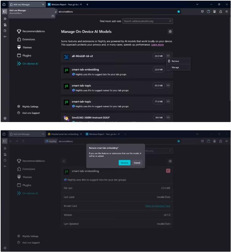Choose Remove in the model context menu

tap(178, 61)
